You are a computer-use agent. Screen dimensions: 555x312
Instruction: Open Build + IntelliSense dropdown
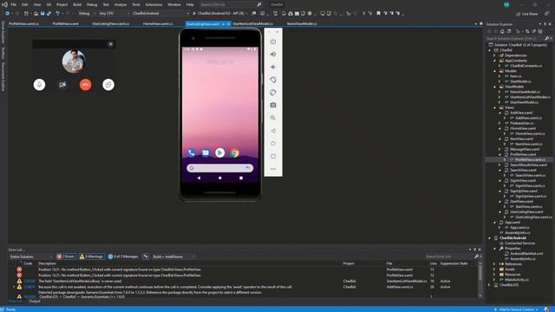coord(173,257)
